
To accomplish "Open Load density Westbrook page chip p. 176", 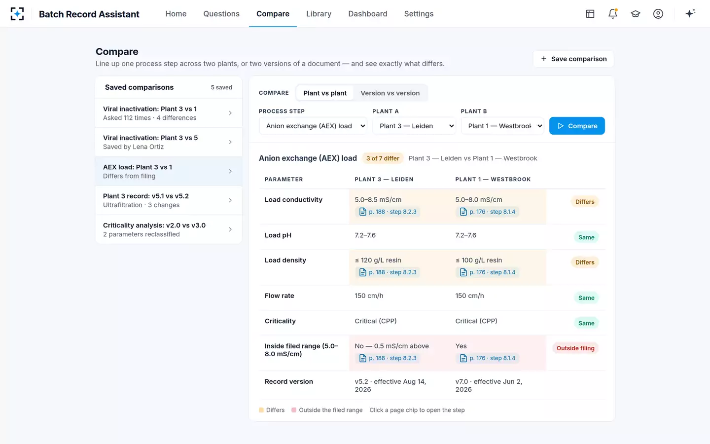I will click(487, 272).
